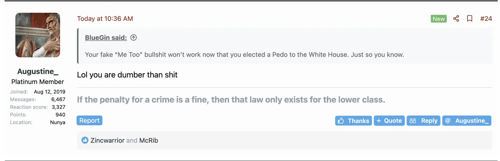Screen dimensions: 500x161
Task: Click the plus icon on Quote button
Action: click(379, 121)
